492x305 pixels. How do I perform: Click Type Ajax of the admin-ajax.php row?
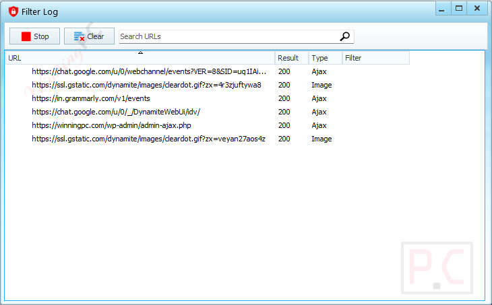point(319,126)
